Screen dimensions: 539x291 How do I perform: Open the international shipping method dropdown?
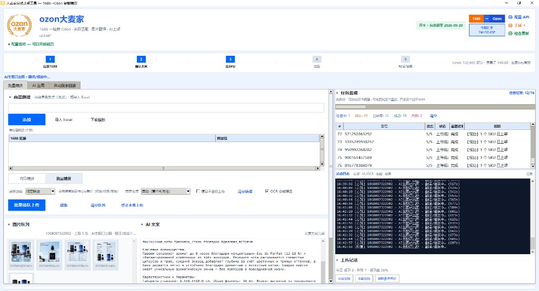click(40, 192)
